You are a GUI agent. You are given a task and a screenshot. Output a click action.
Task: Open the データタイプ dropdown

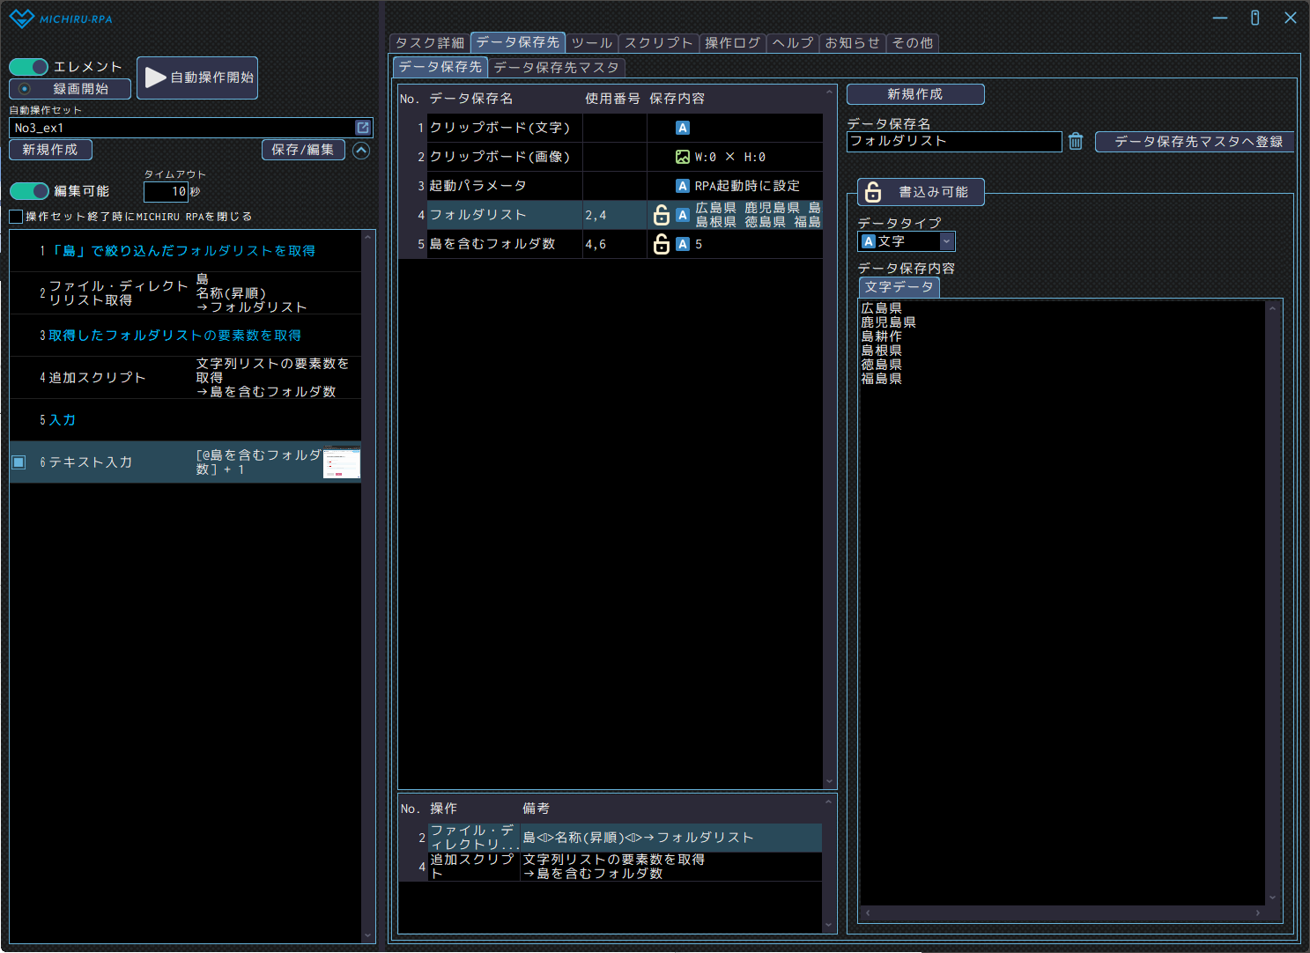click(x=946, y=241)
